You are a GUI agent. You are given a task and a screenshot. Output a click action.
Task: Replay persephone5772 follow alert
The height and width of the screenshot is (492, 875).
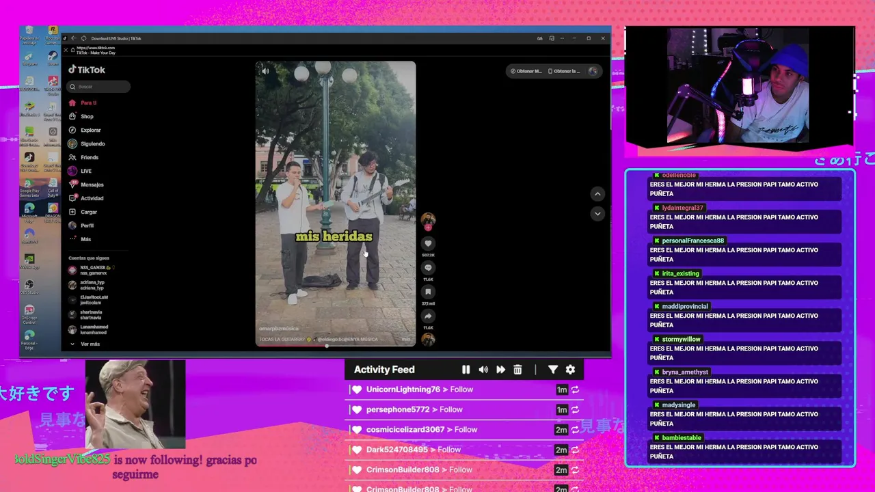[x=575, y=409]
